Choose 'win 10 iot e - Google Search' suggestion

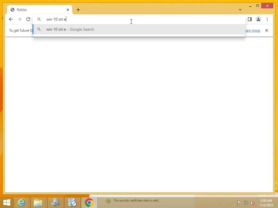click(139, 29)
